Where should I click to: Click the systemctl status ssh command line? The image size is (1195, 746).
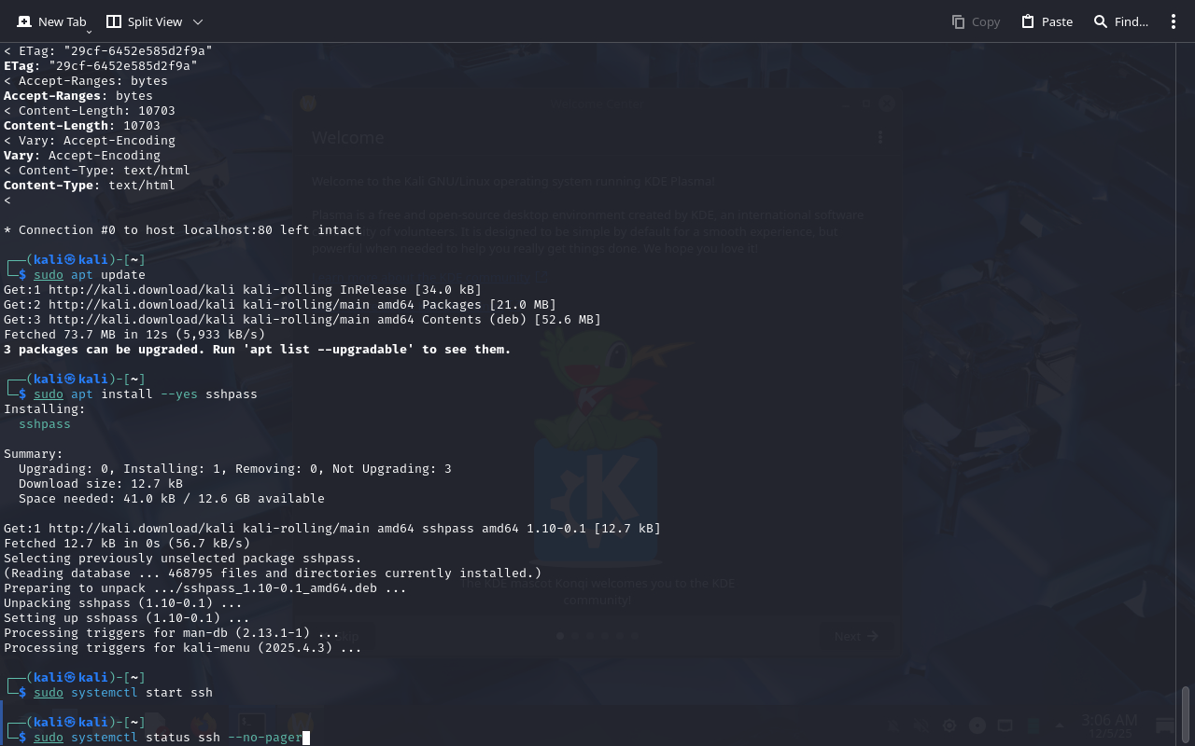pyautogui.click(x=168, y=738)
